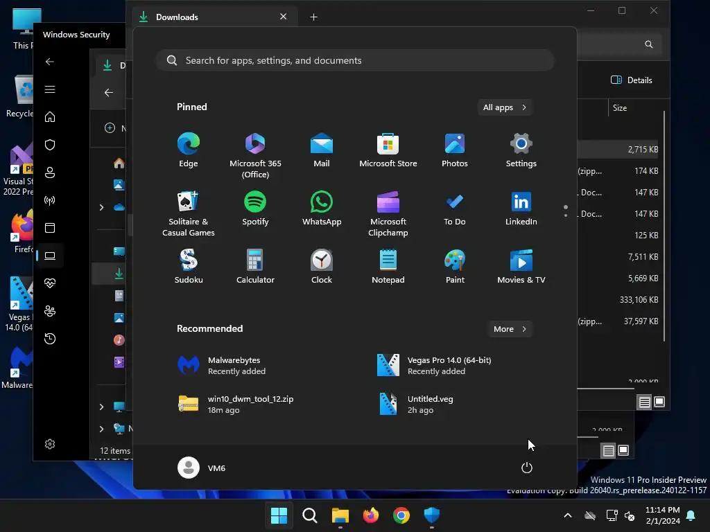Open File Explorer from taskbar
This screenshot has width=710, height=532.
pyautogui.click(x=340, y=515)
